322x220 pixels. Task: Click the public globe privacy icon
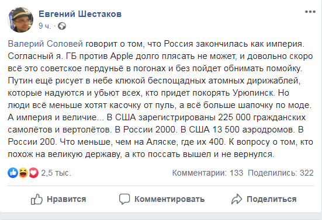click(62, 26)
